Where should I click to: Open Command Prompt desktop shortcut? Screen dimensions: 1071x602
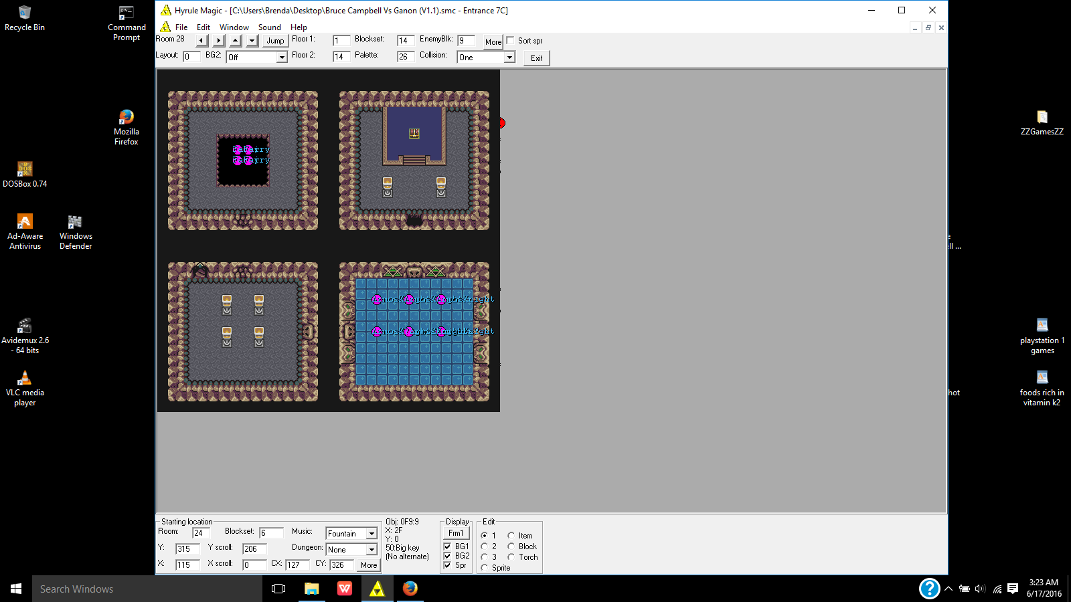(127, 23)
